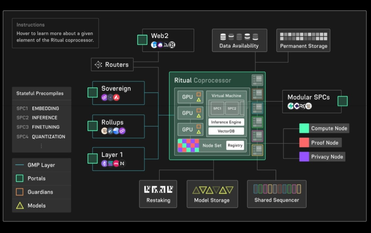Select the Arbitrum icon under Rollups

pyautogui.click(x=110, y=131)
